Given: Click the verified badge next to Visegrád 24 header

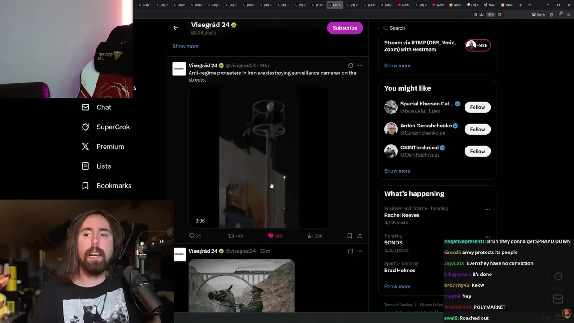Looking at the screenshot, I should point(234,25).
